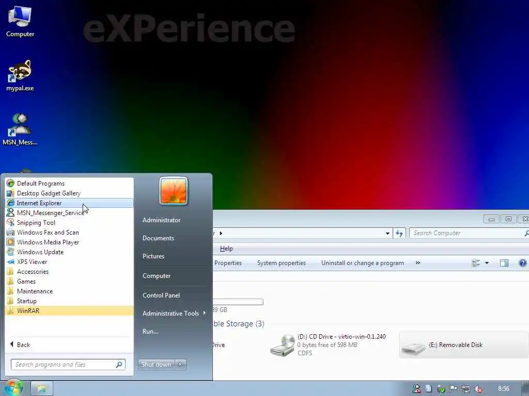Open the Action Center flag icon
This screenshot has height=396, width=529.
point(454,389)
